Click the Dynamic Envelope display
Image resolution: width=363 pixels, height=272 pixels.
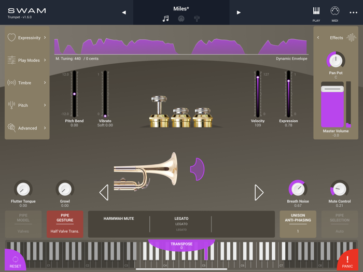(180, 46)
